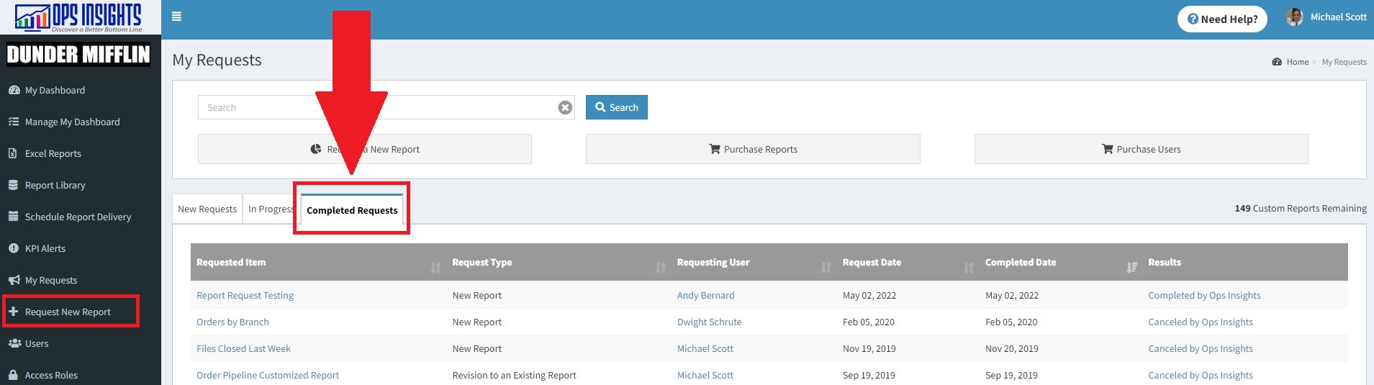Screen dimensions: 1374x385
Task: Open My Requests in the sidebar
Action: click(50, 280)
